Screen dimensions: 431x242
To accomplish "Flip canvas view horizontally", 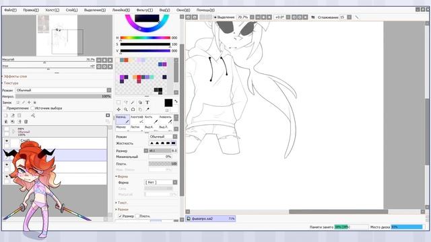I will pos(312,17).
